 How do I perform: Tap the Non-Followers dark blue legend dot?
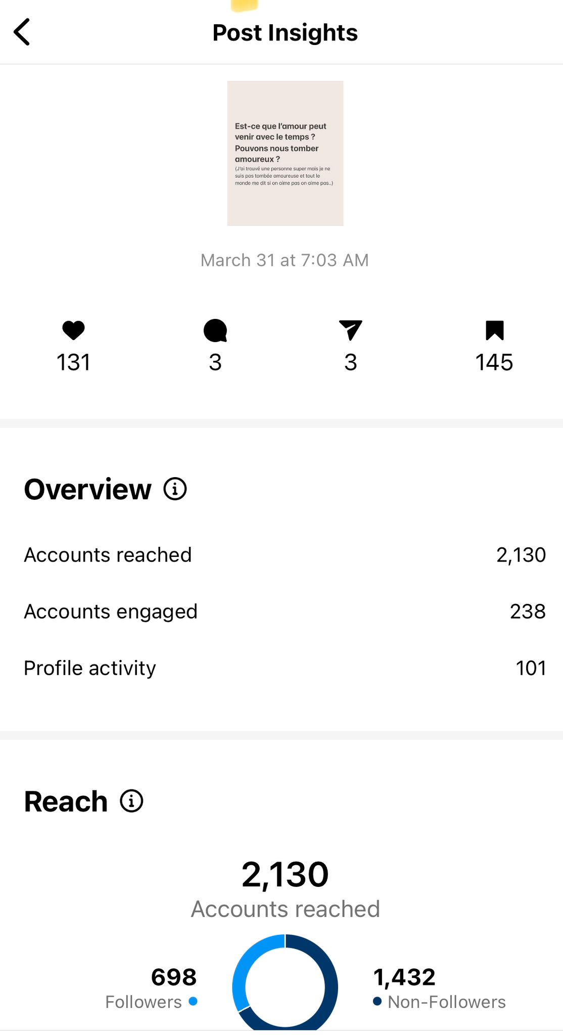(x=377, y=1001)
